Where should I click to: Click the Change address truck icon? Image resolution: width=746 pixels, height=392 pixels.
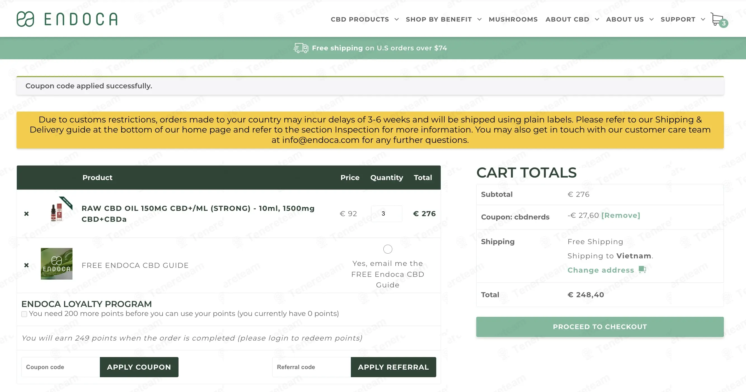point(642,269)
